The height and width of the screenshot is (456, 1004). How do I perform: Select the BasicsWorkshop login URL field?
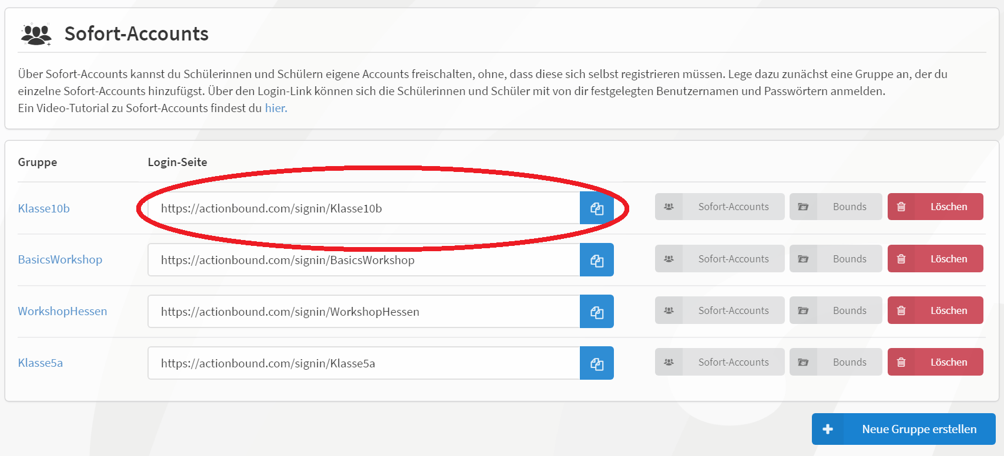click(x=364, y=260)
